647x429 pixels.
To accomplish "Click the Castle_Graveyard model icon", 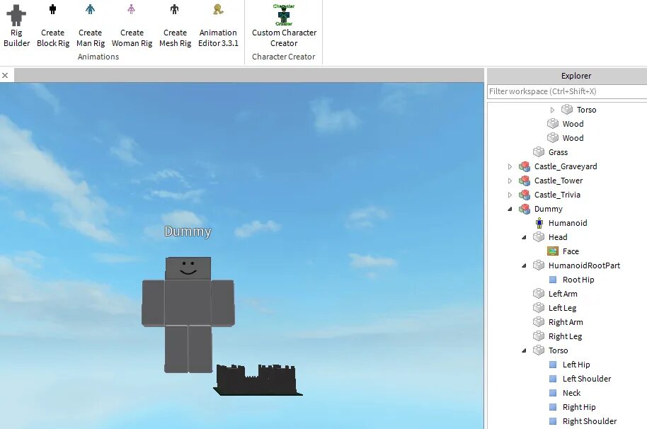I will (x=525, y=166).
